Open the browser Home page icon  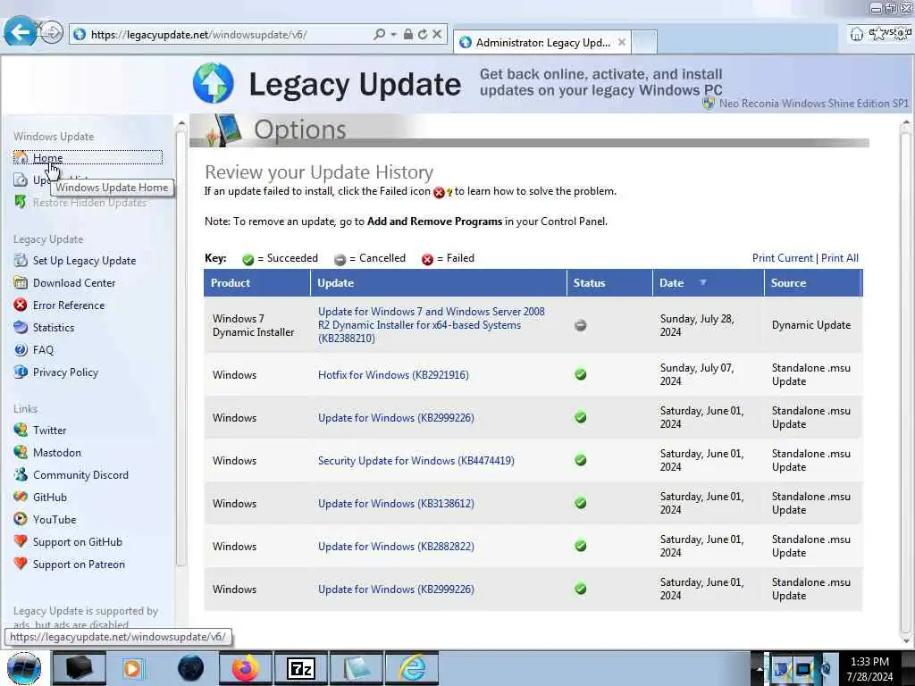tap(856, 35)
